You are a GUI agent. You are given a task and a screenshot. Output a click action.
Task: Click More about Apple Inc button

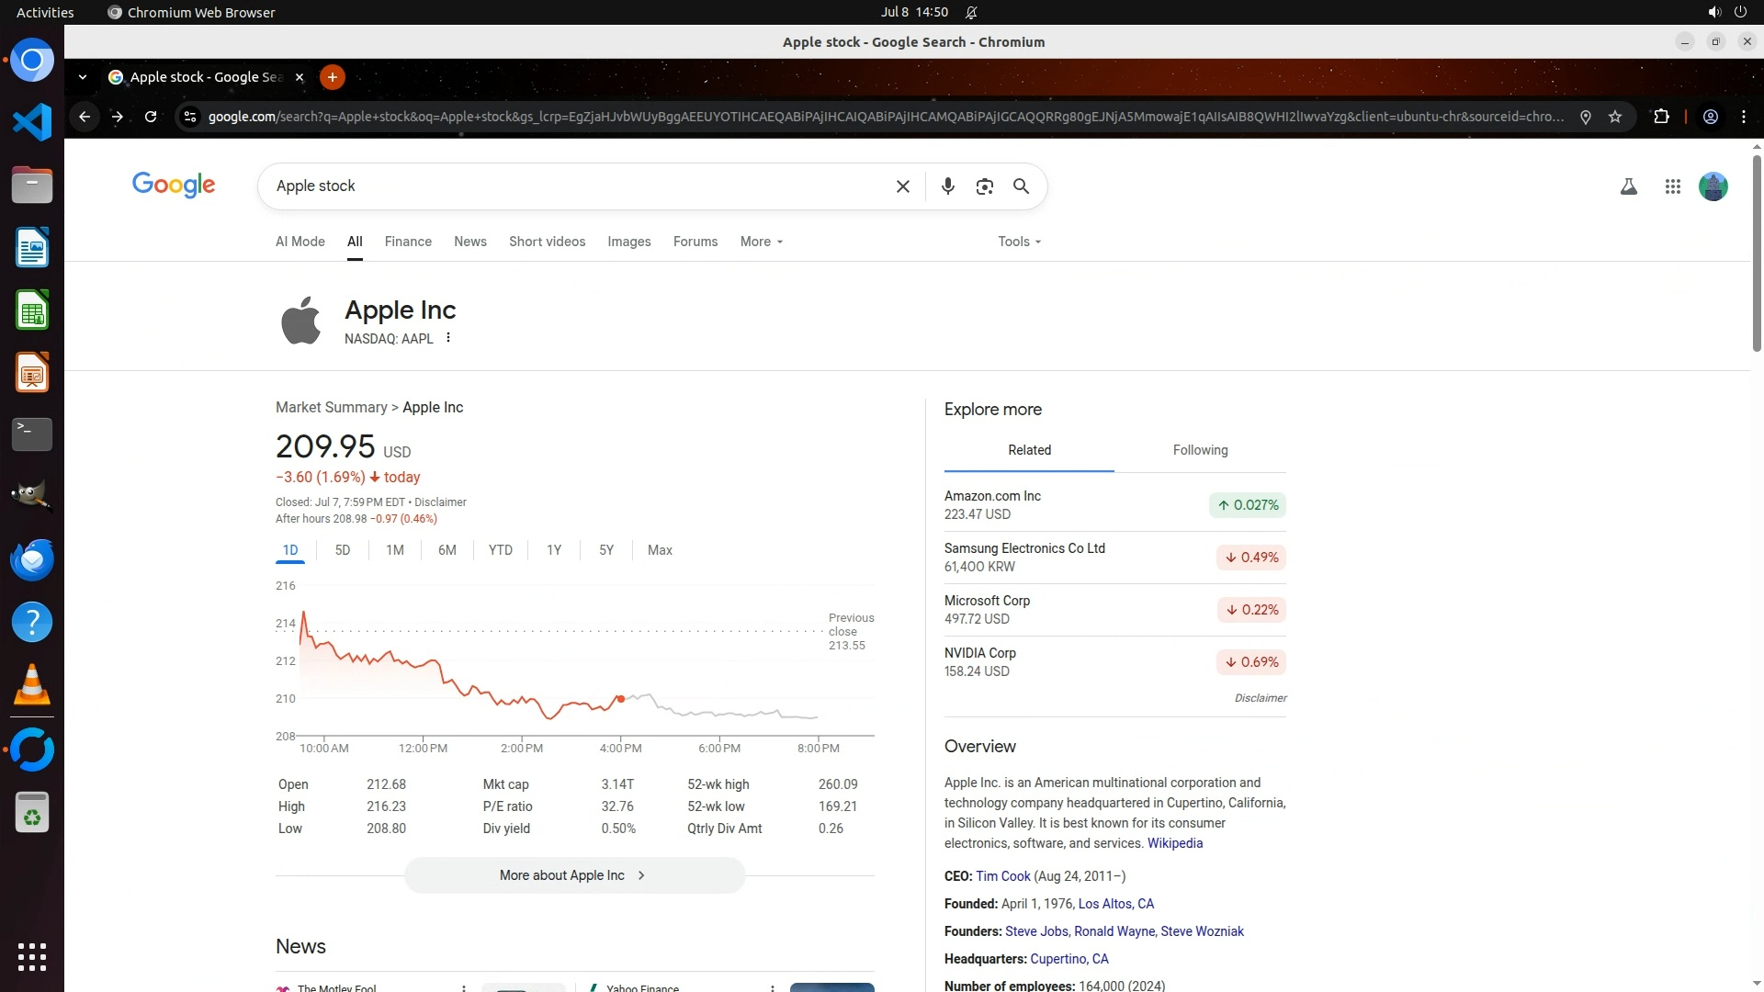(x=574, y=875)
